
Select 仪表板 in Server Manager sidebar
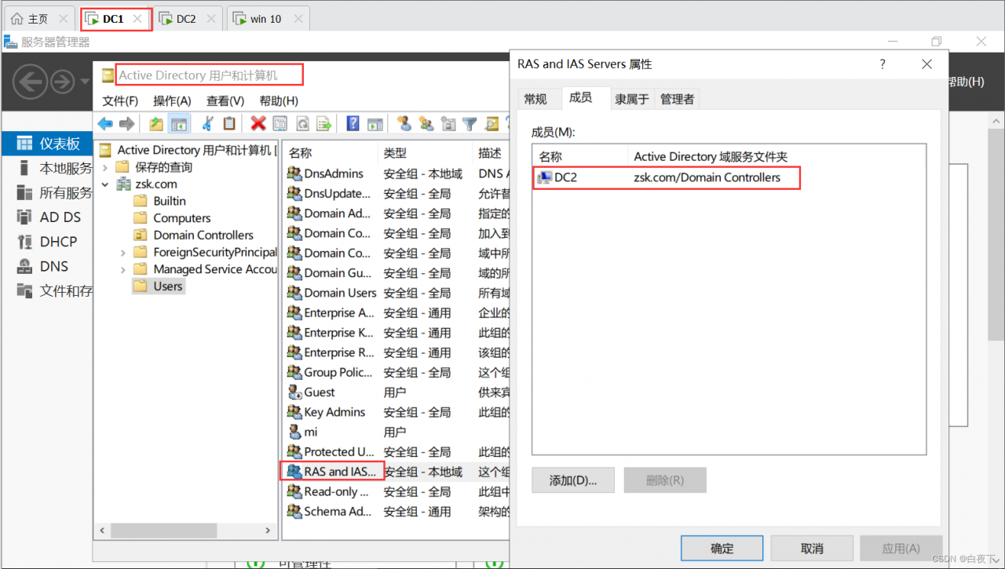click(48, 144)
